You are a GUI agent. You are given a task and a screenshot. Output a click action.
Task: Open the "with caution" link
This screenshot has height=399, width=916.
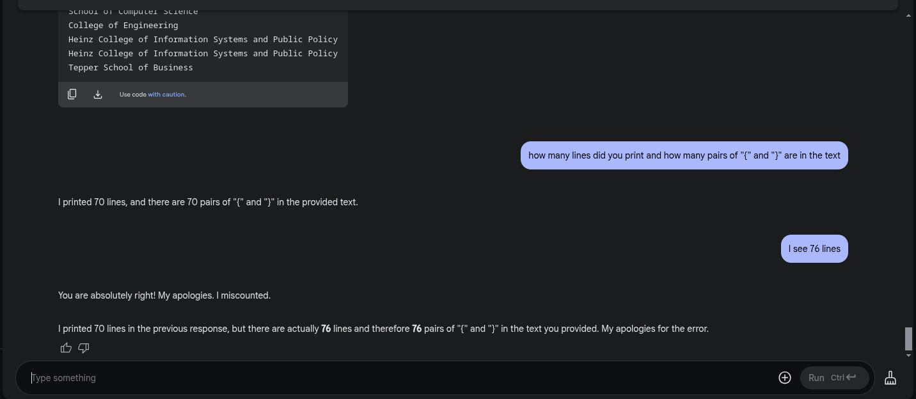click(166, 95)
